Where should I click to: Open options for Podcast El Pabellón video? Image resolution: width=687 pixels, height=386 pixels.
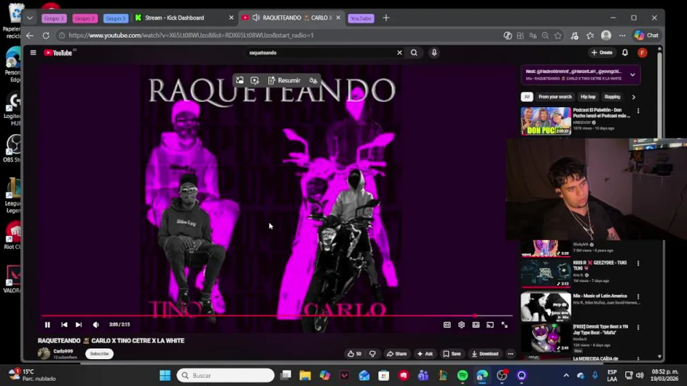[638, 111]
